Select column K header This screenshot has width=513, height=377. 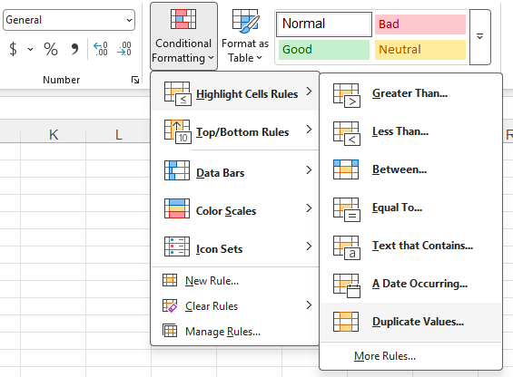[54, 134]
